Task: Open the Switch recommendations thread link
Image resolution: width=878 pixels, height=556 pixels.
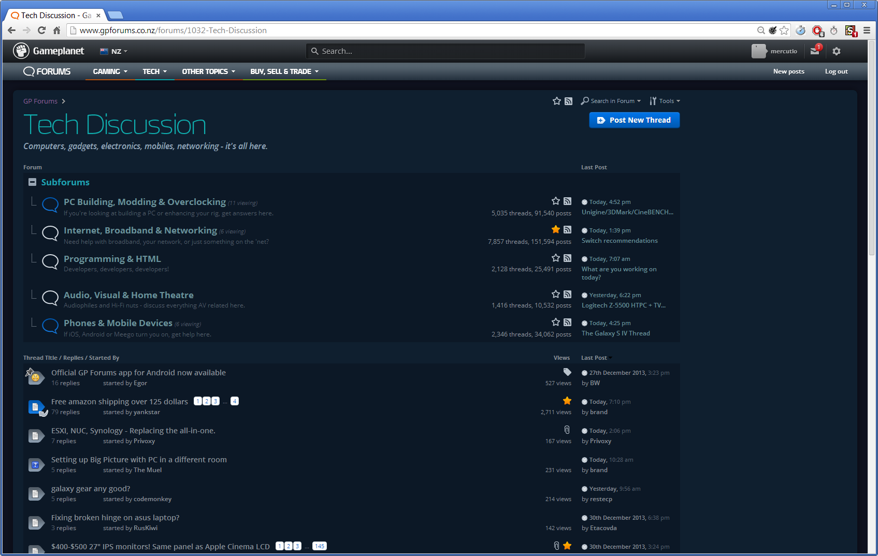Action: pyautogui.click(x=620, y=240)
